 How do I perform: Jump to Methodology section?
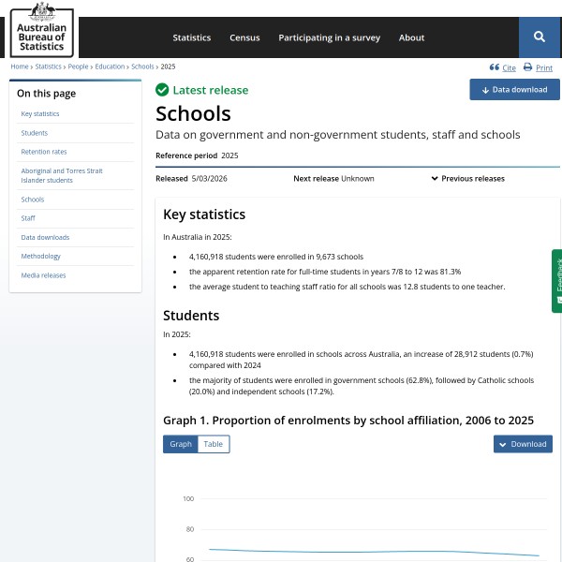[40, 257]
